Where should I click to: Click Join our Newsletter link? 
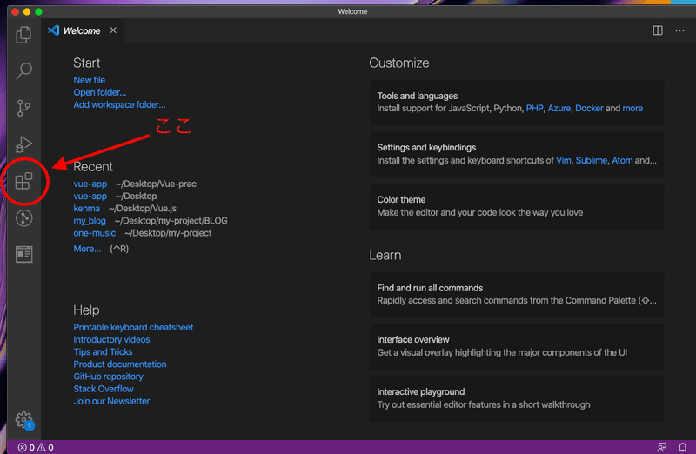pyautogui.click(x=111, y=401)
